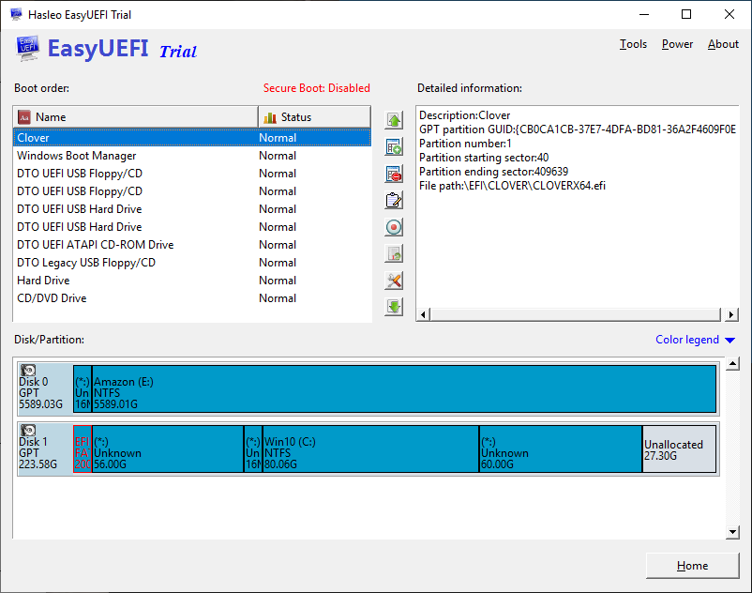Click the grayed enable/disable entry icon
Viewport: 752px width, 593px height.
coord(394,253)
